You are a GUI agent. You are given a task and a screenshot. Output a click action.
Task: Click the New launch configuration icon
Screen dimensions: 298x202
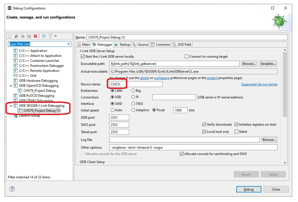point(10,36)
